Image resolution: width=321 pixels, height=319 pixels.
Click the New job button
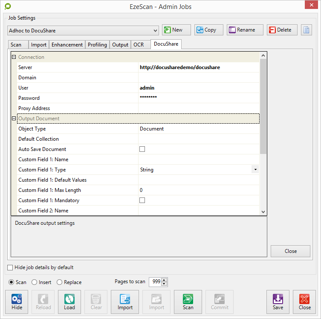click(x=176, y=30)
